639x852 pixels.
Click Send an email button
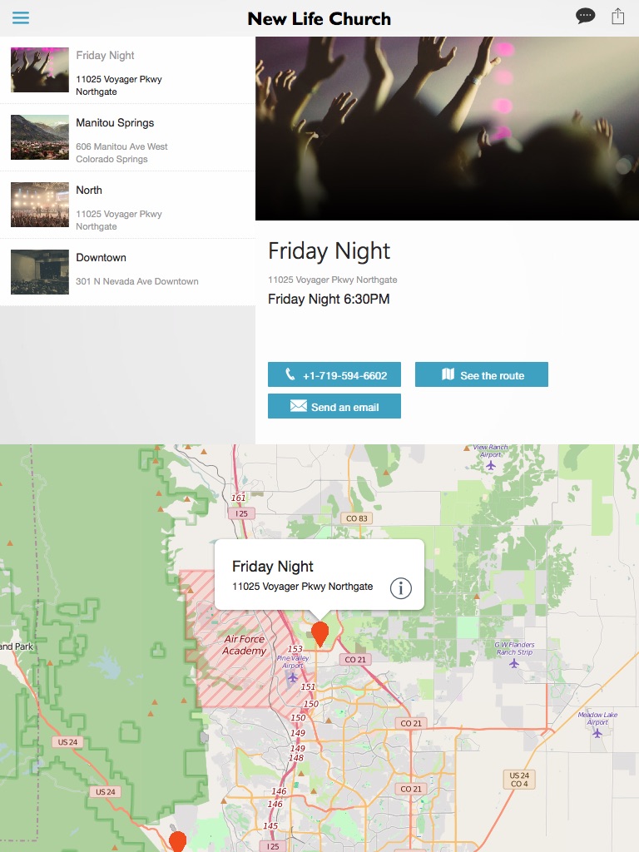(x=334, y=406)
